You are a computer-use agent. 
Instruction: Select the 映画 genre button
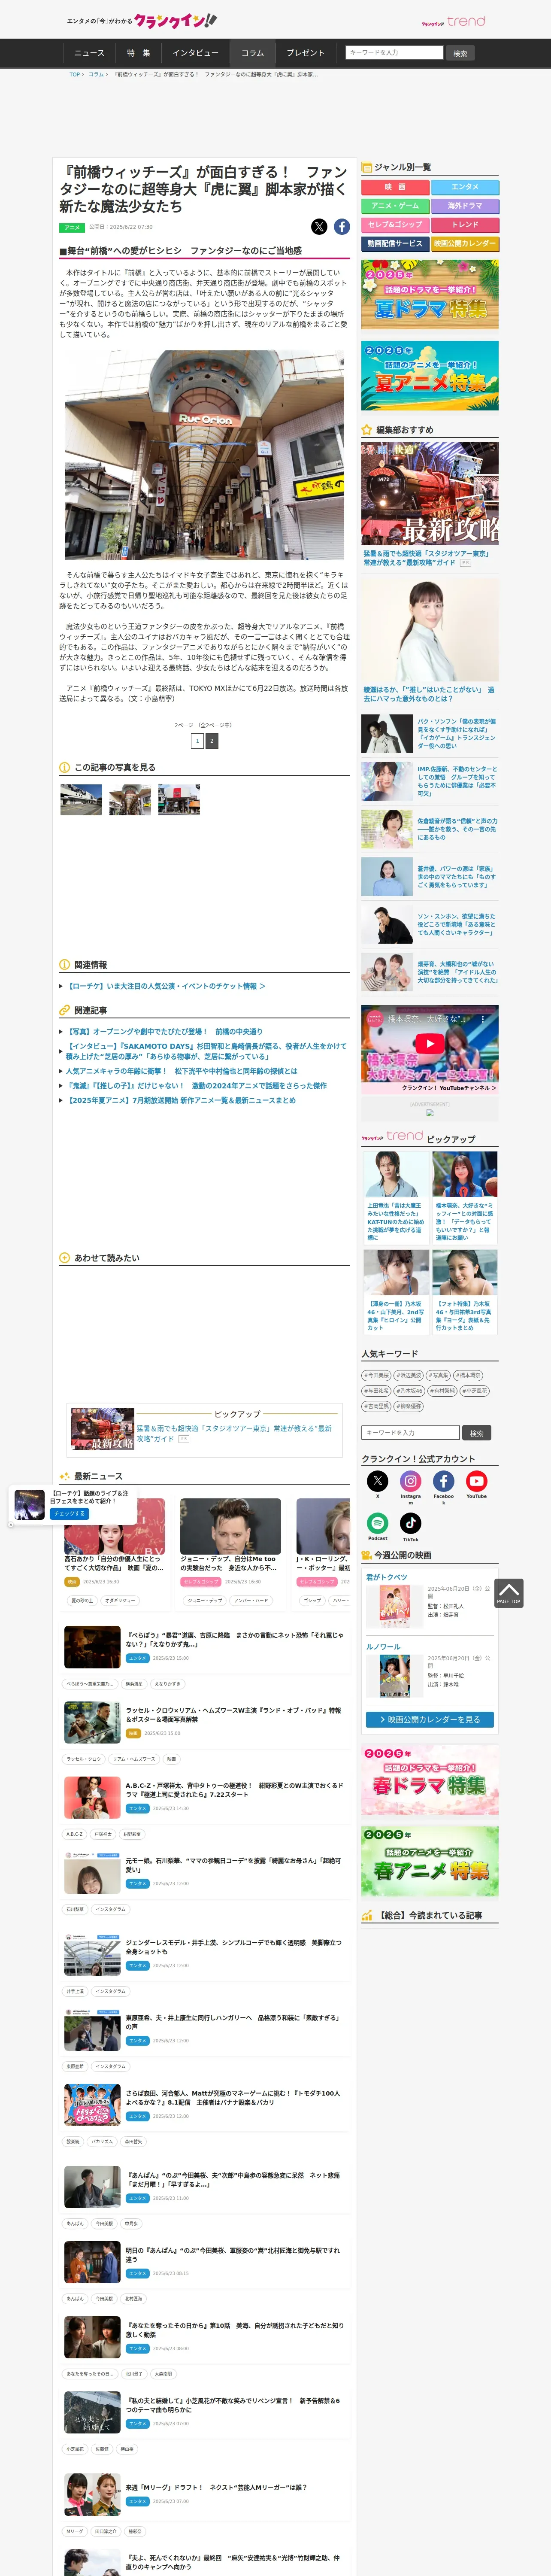[x=395, y=187]
